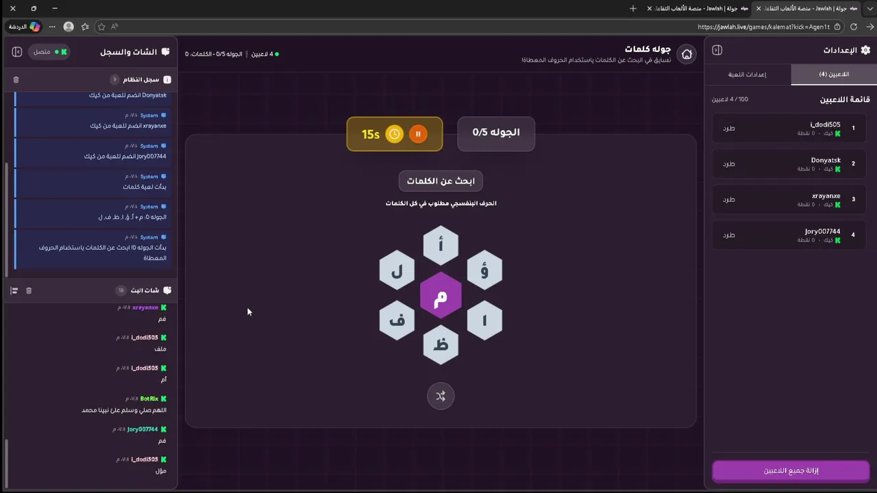Kick player Donyatsk with طرد
The height and width of the screenshot is (493, 877).
(729, 164)
